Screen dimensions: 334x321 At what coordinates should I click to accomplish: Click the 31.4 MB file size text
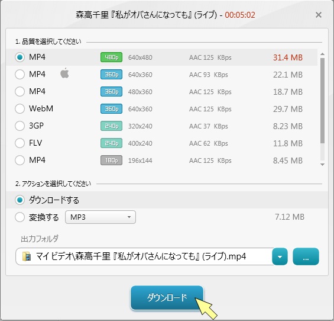288,57
